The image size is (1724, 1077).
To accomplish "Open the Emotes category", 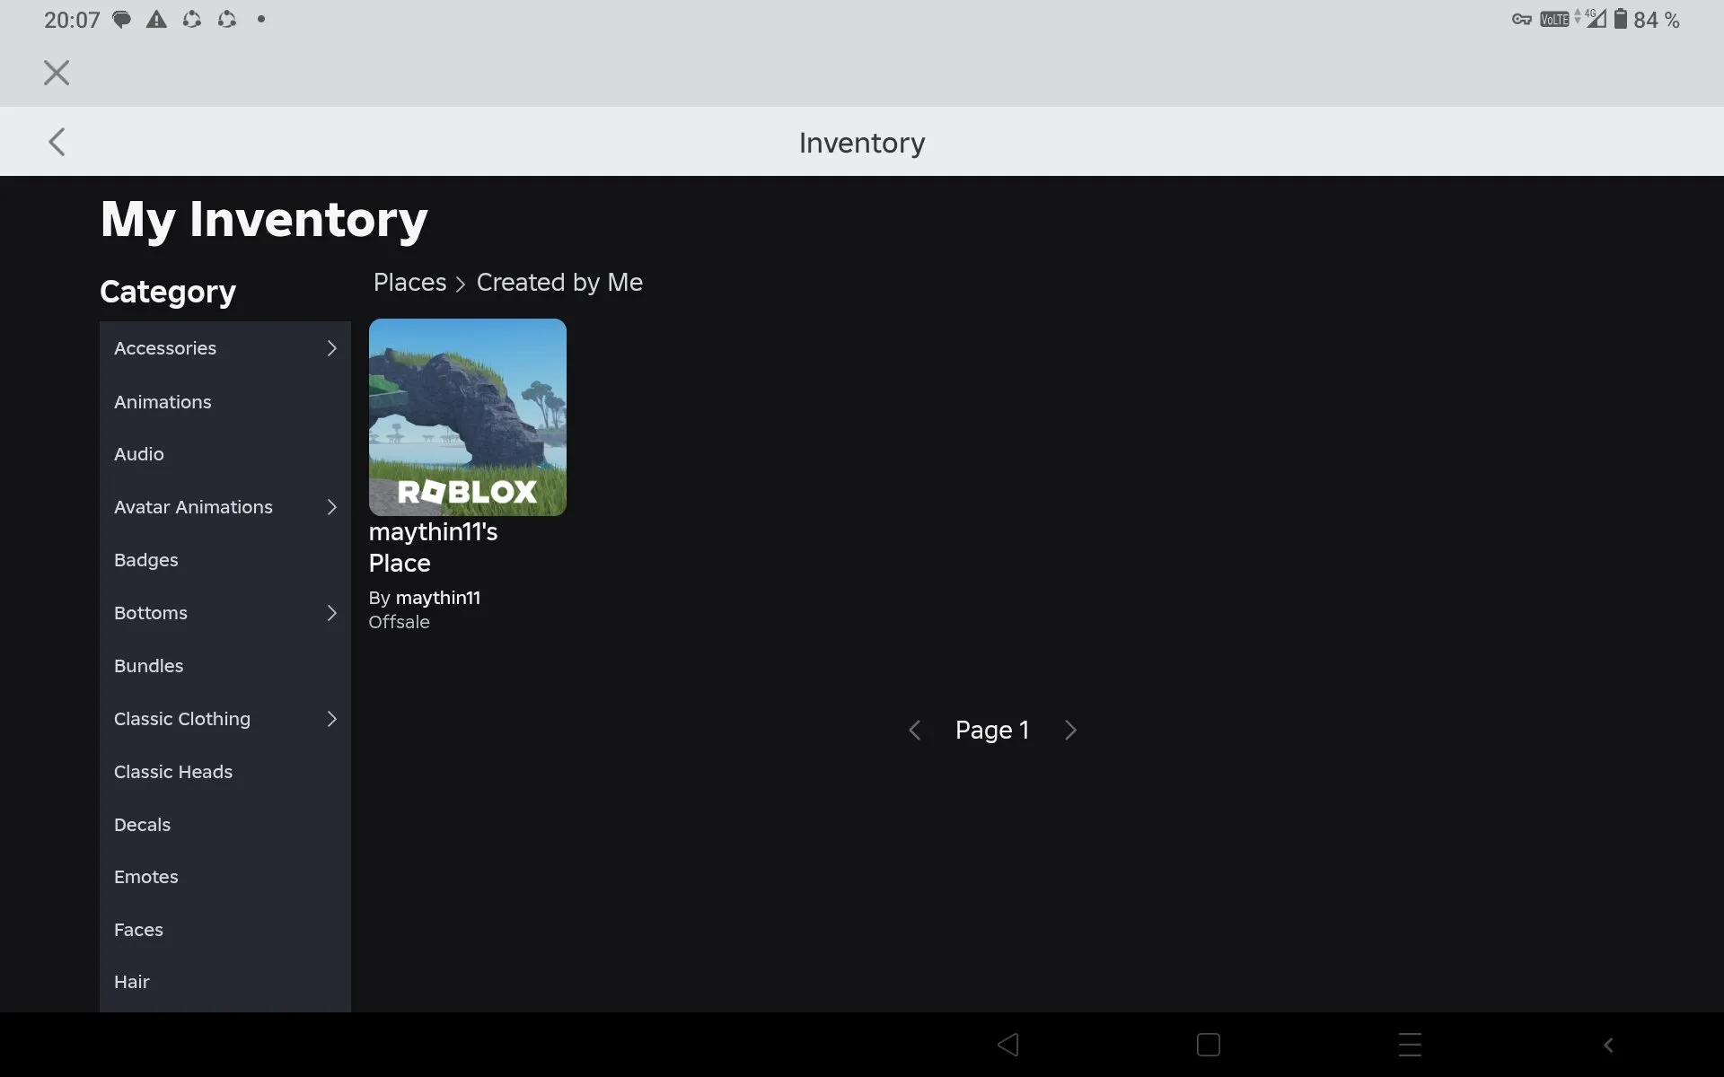I will coord(146,877).
